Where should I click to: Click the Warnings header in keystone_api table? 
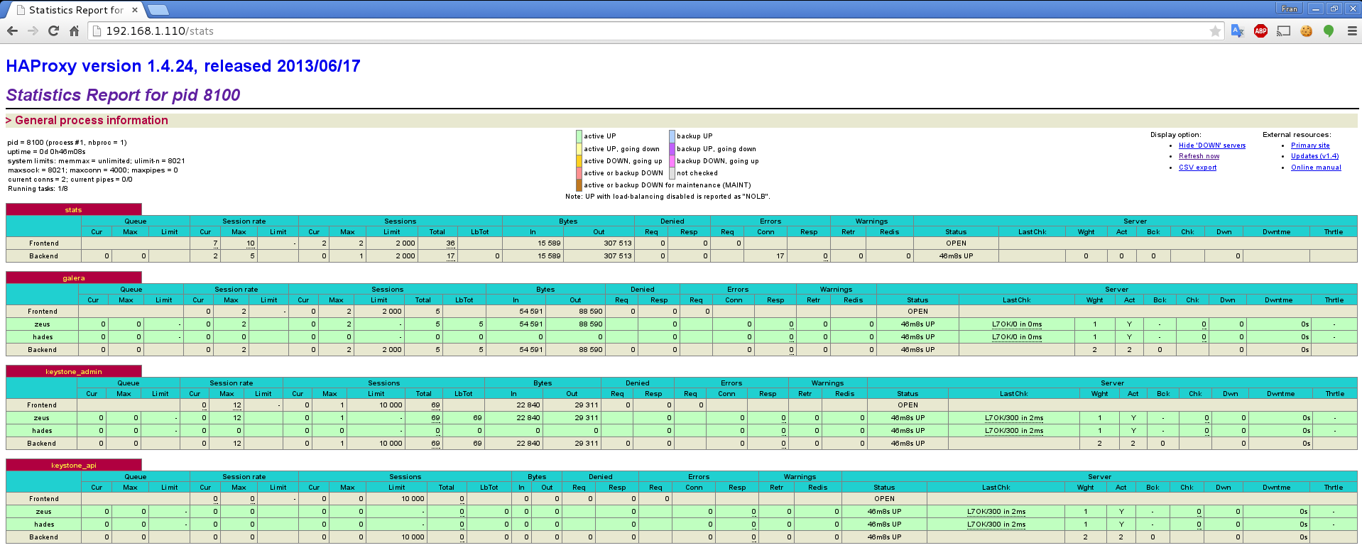pos(800,477)
